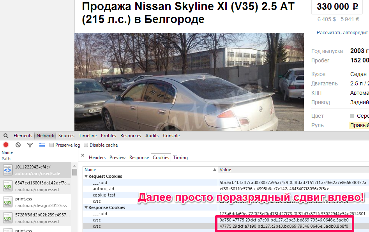Switch to the Elements panel tab
369x232 pixels.
coord(23,136)
